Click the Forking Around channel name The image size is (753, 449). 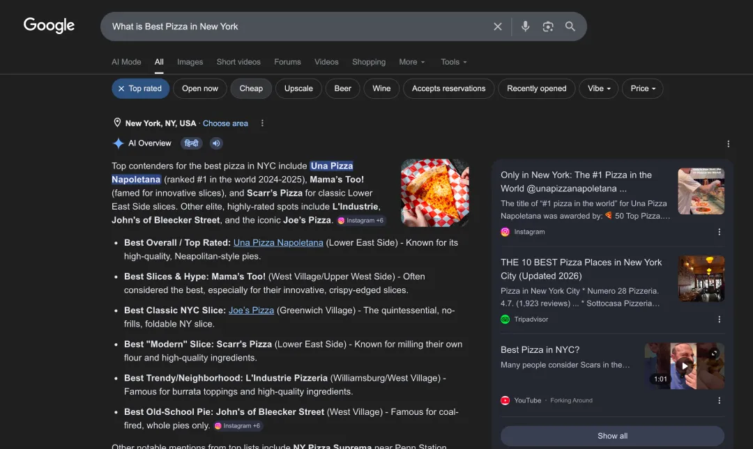(x=571, y=400)
